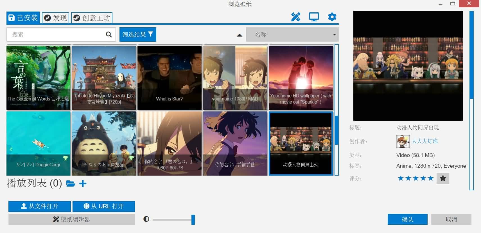481x233 pixels.
Task: Select Your name HD wallpaper Sparkle
Action: click(x=301, y=78)
